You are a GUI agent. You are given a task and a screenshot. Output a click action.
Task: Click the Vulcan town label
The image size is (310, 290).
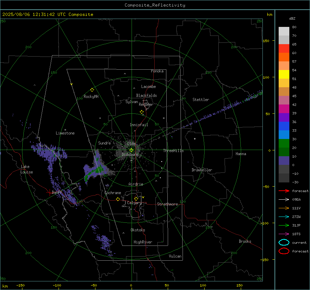[175, 256]
